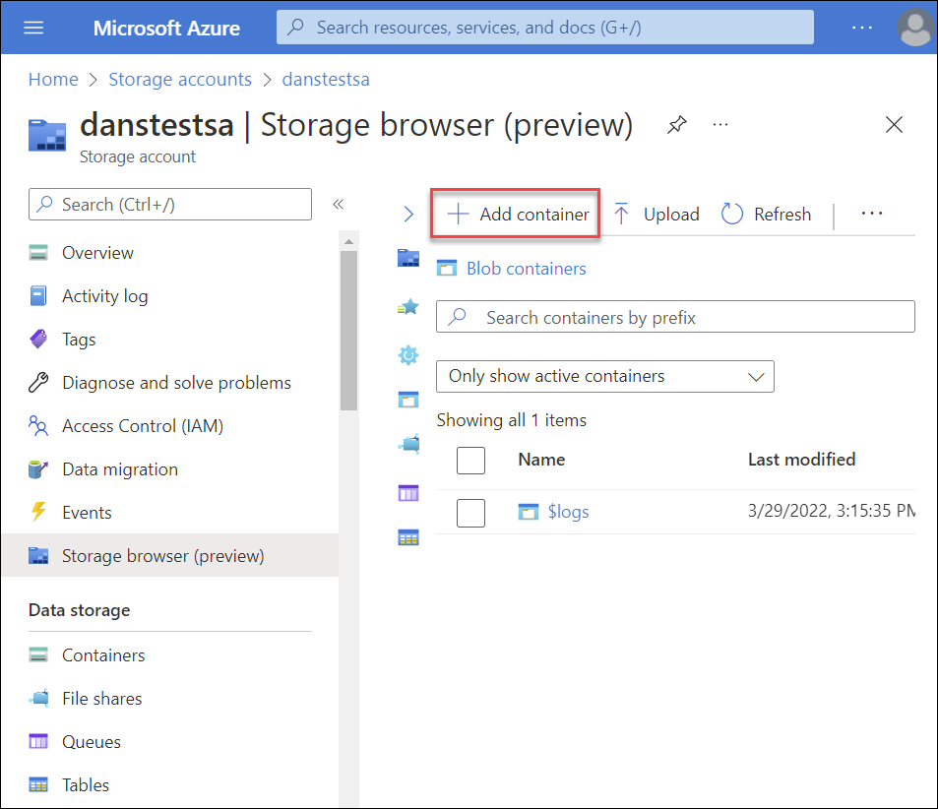
Task: Click the gear recently viewed icon in strip
Action: click(x=408, y=355)
